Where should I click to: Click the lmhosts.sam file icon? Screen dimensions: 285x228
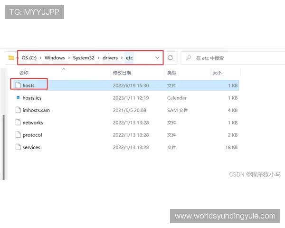tap(18, 110)
